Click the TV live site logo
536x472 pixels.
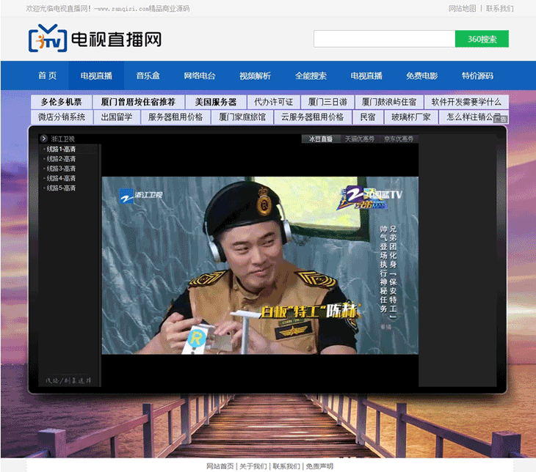click(x=95, y=38)
